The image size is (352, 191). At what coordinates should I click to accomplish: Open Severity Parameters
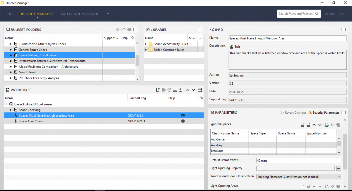(324, 113)
